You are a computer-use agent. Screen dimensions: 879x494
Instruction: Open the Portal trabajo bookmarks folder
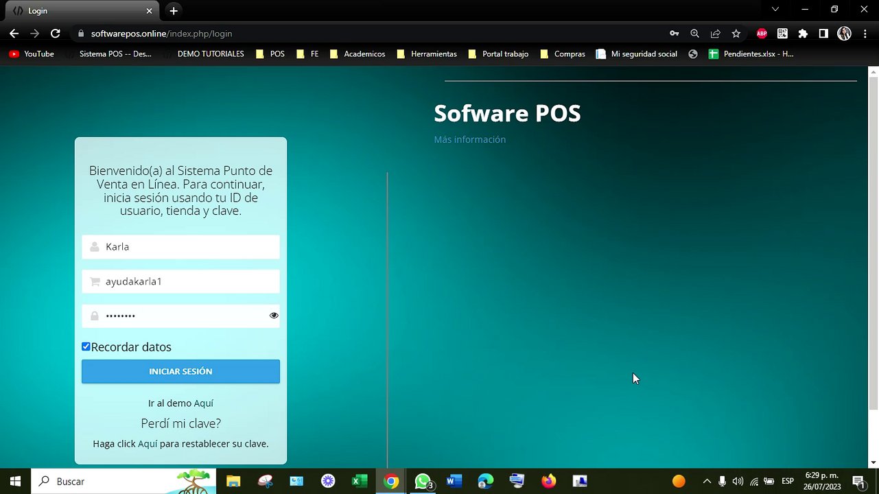pos(498,54)
